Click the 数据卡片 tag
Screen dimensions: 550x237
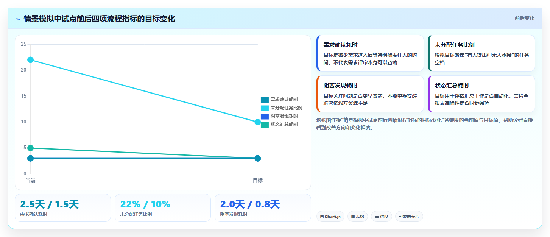pos(409,217)
